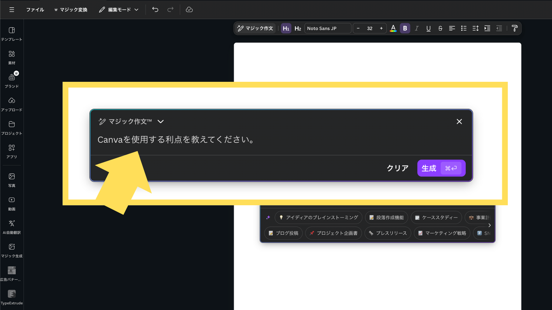Click the 生成 generate button
552x310 pixels.
click(442, 168)
